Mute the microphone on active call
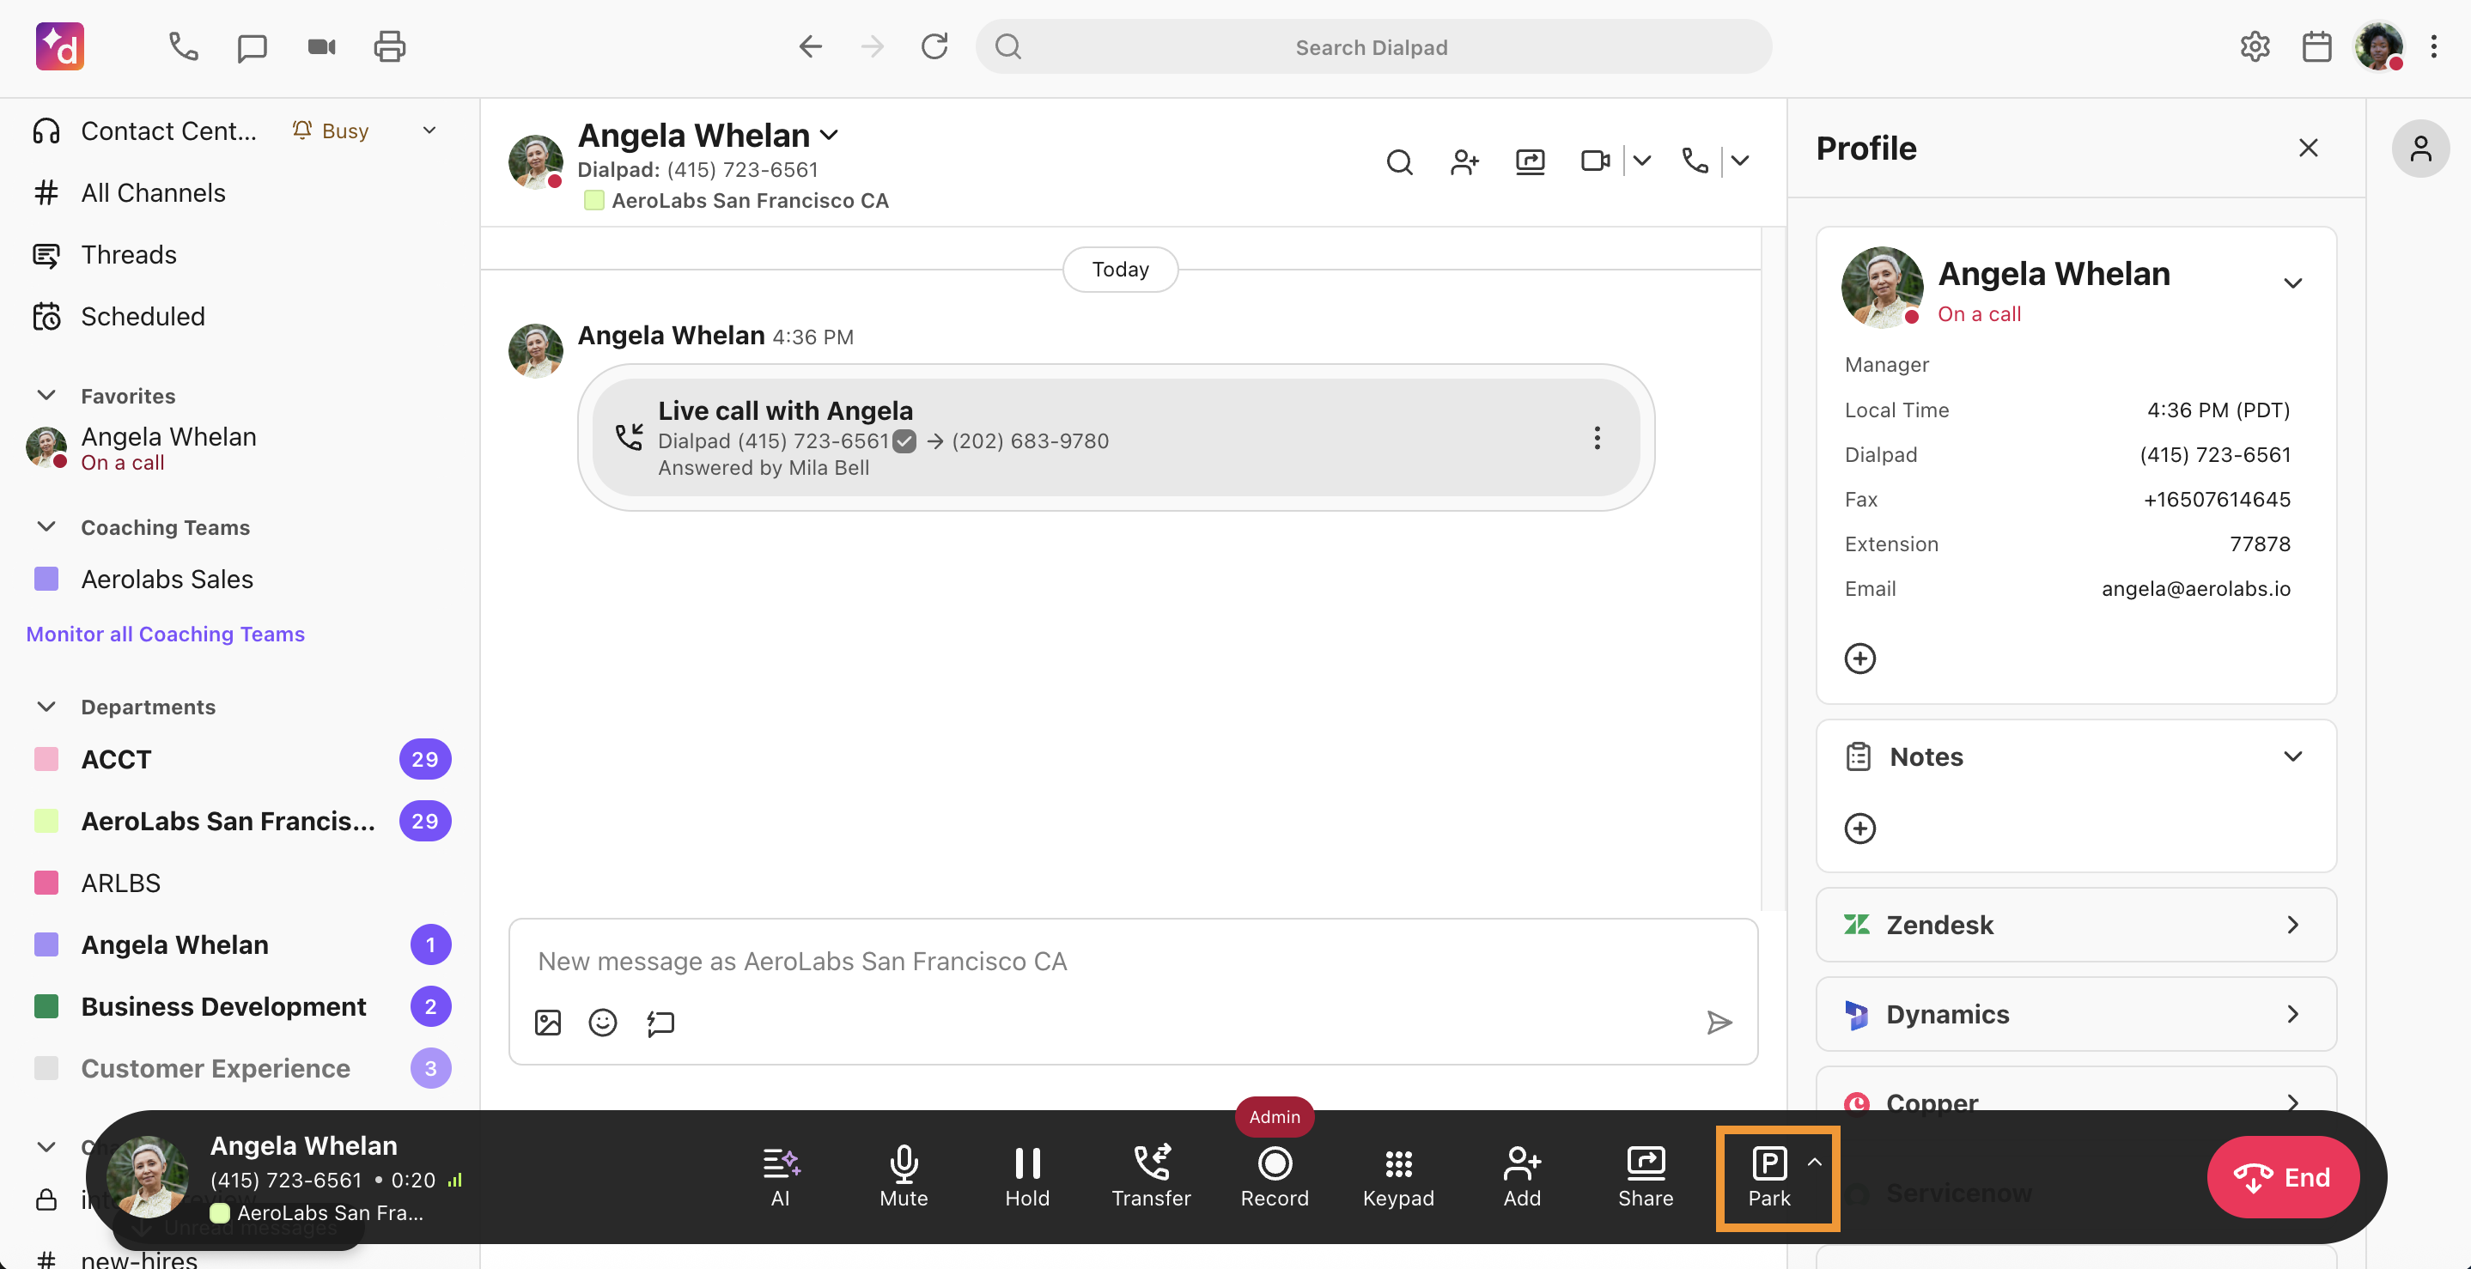Image resolution: width=2471 pixels, height=1269 pixels. click(x=904, y=1177)
